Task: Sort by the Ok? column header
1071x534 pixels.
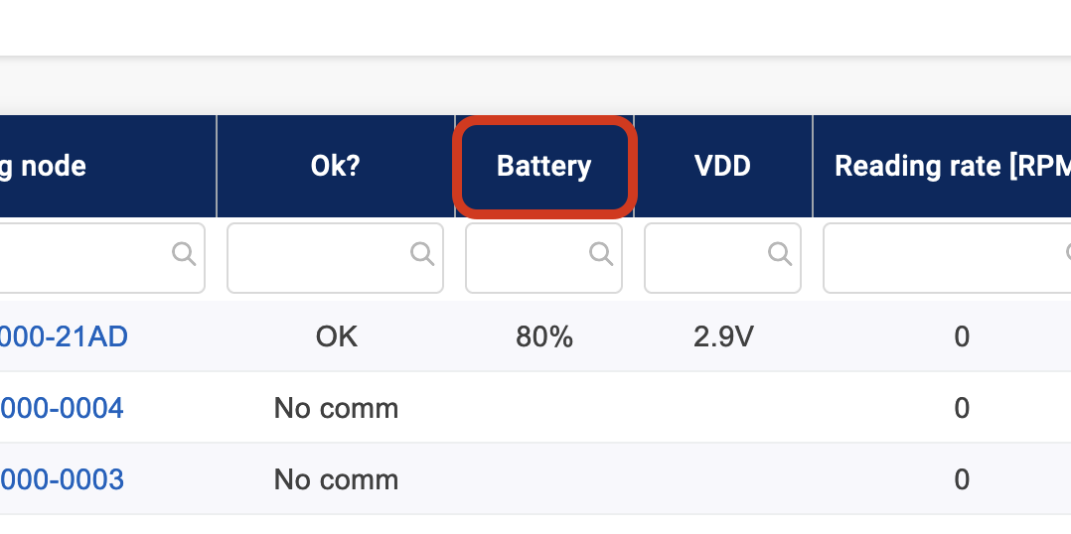Action: coord(335,166)
